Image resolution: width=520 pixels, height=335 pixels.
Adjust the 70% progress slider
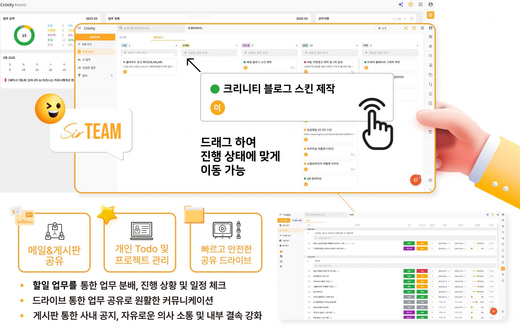(x=476, y=302)
